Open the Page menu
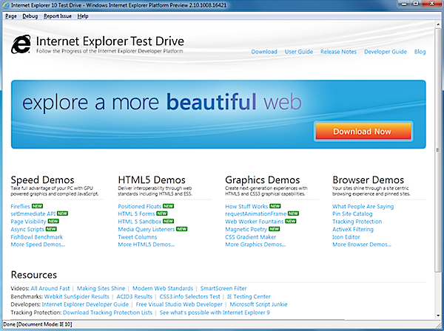The width and height of the screenshot is (444, 331). [x=10, y=16]
